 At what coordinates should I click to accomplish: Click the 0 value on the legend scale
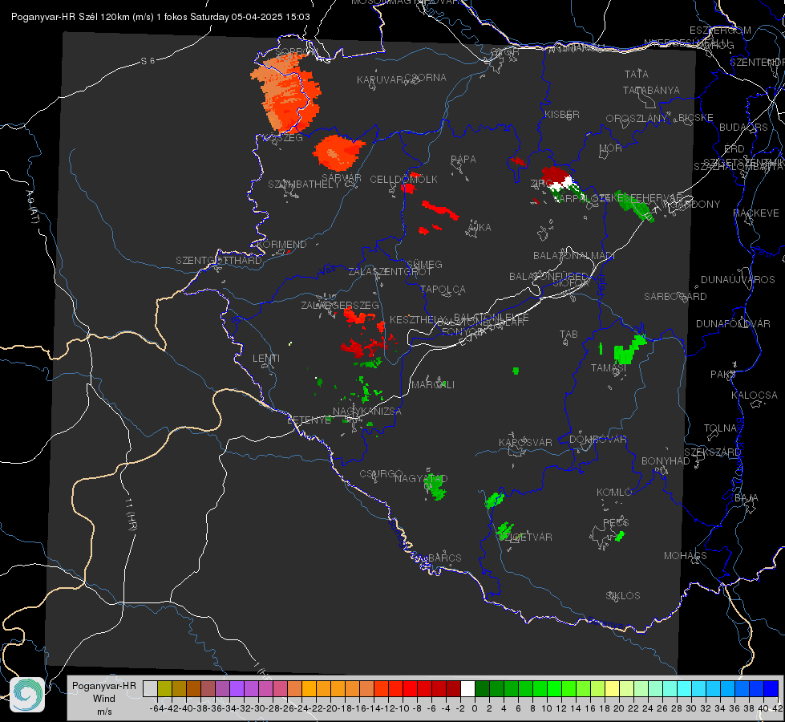475,708
